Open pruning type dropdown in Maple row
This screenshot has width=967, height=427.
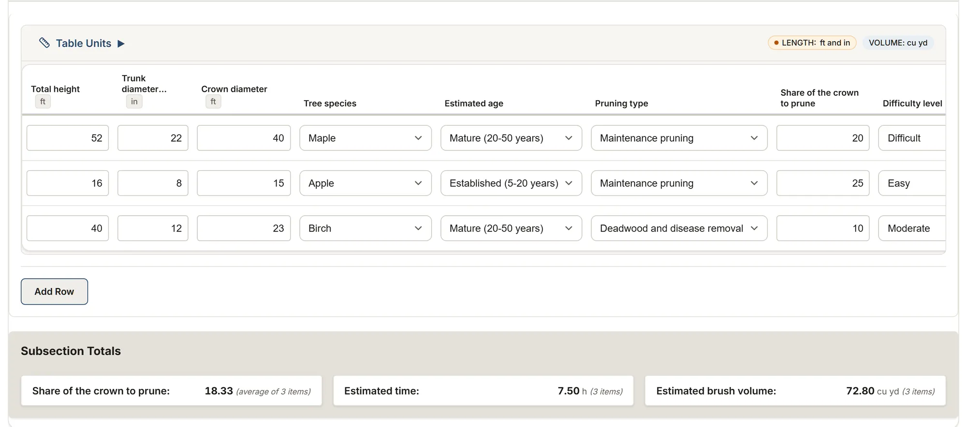[x=679, y=138]
